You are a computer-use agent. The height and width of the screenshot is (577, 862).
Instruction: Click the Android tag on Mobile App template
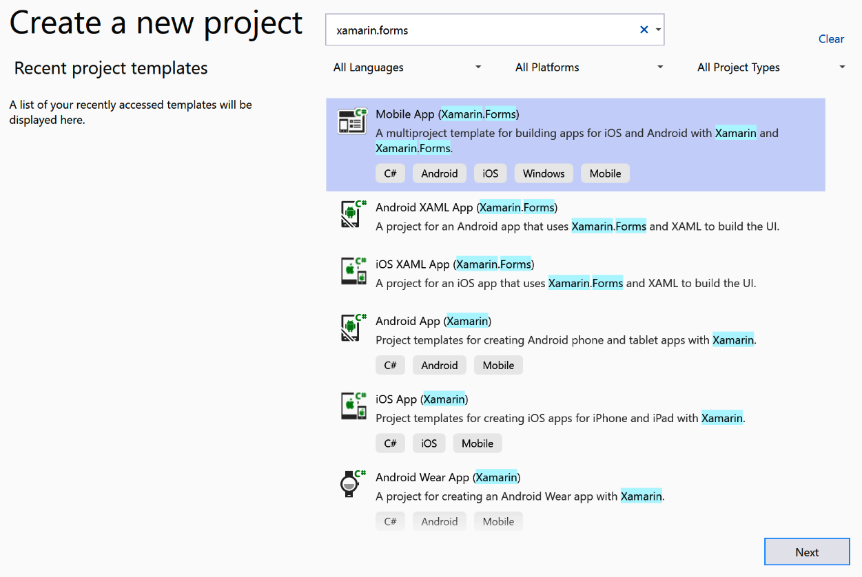click(440, 174)
